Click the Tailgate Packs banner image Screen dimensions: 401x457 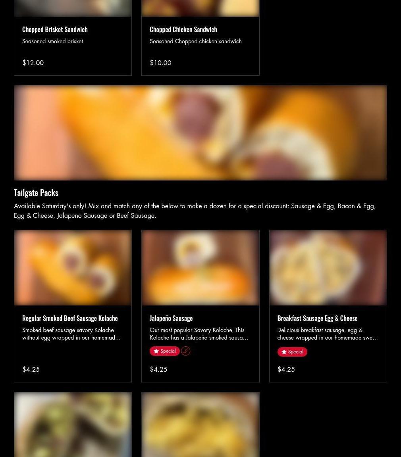tap(200, 132)
